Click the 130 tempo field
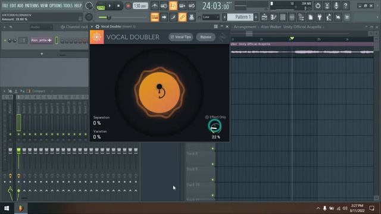This screenshot has width=381, height=214. point(140,5)
